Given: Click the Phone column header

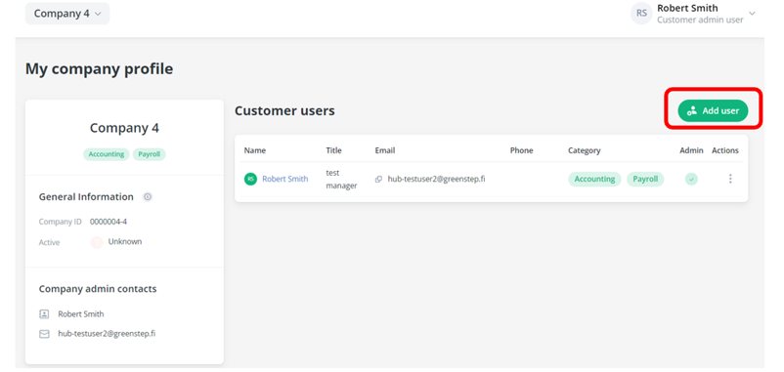Looking at the screenshot, I should coord(521,150).
